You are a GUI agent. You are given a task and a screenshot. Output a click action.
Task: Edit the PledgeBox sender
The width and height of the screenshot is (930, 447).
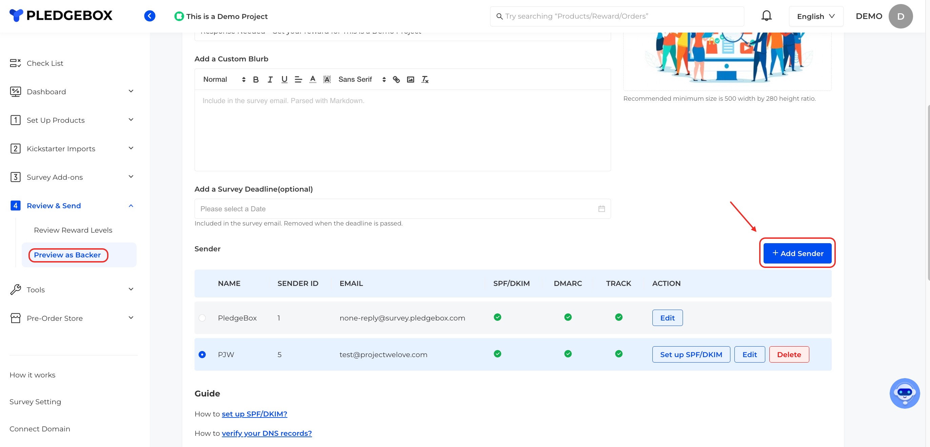click(667, 318)
